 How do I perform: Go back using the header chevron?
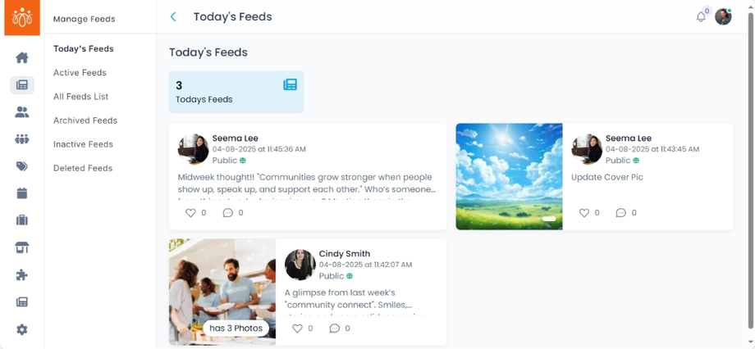pyautogui.click(x=173, y=17)
